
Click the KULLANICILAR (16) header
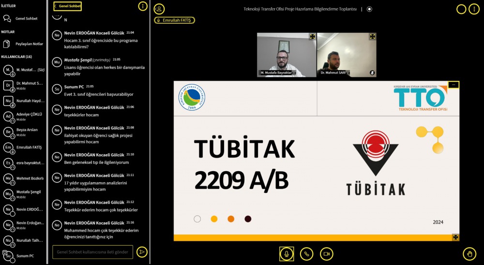pos(16,57)
